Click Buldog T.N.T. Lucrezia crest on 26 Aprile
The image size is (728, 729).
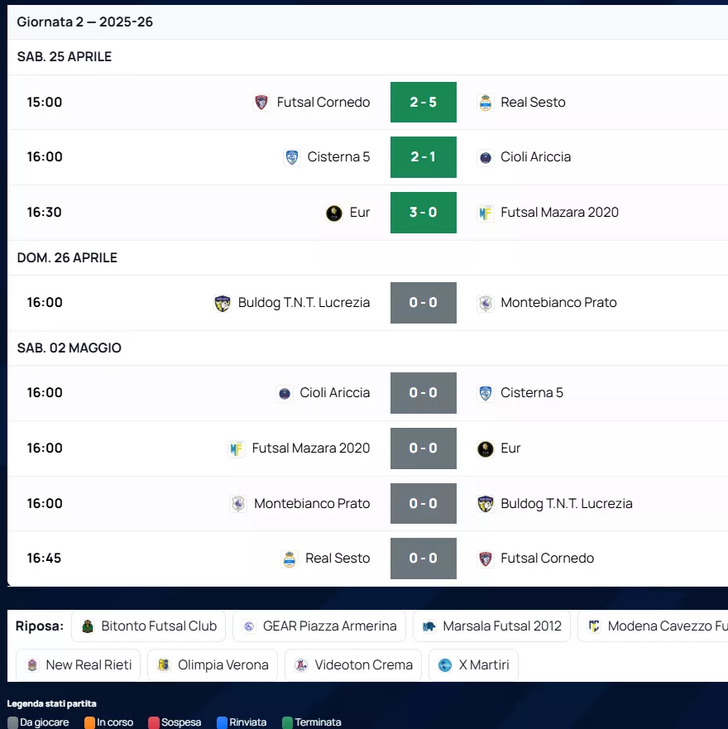222,303
